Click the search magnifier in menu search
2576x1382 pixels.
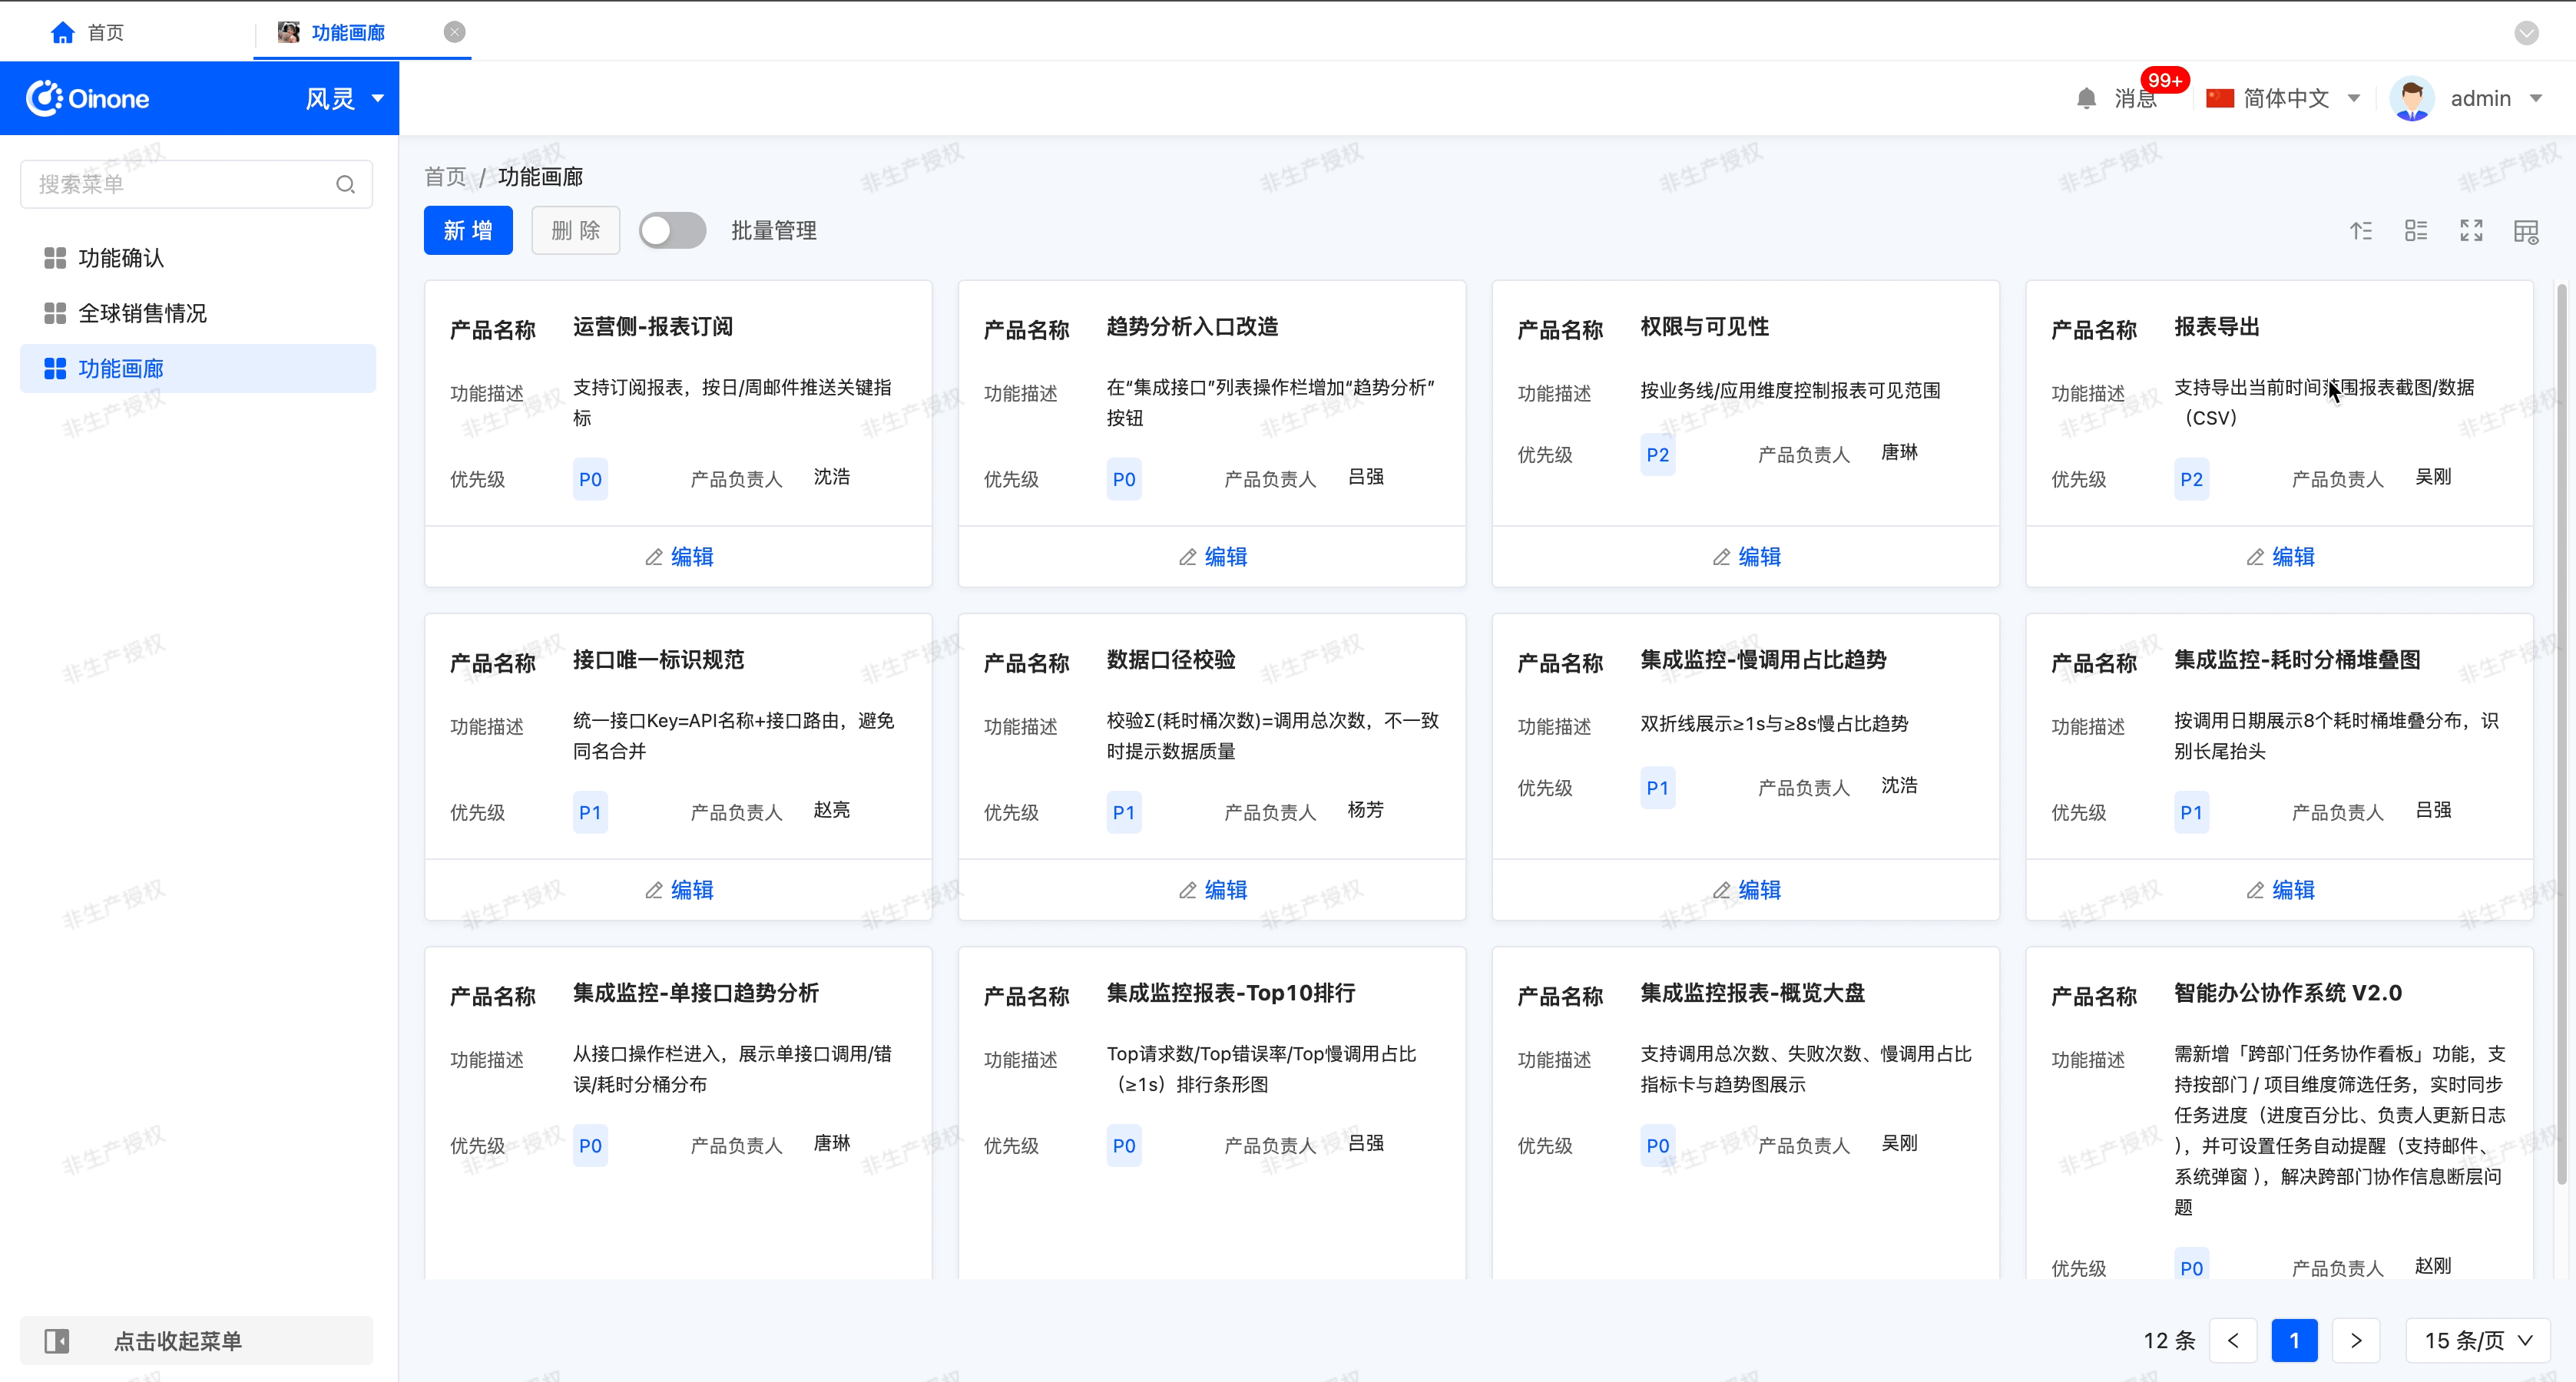pyautogui.click(x=345, y=184)
